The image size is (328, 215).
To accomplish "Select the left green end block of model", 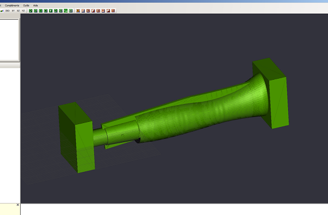I will tap(77, 137).
